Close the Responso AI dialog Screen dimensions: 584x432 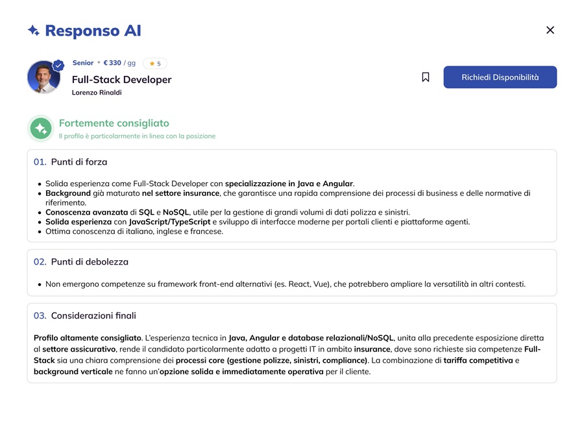pos(550,30)
